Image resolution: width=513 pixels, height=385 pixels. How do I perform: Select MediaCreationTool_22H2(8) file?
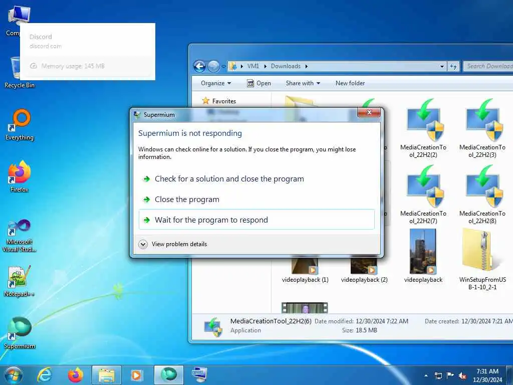point(482,195)
